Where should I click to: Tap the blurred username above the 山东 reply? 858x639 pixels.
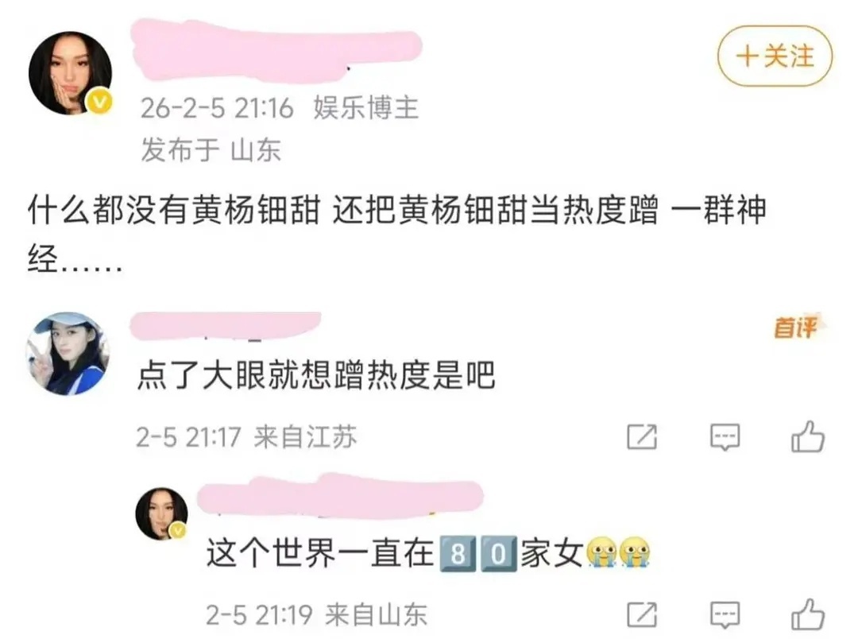(x=340, y=496)
